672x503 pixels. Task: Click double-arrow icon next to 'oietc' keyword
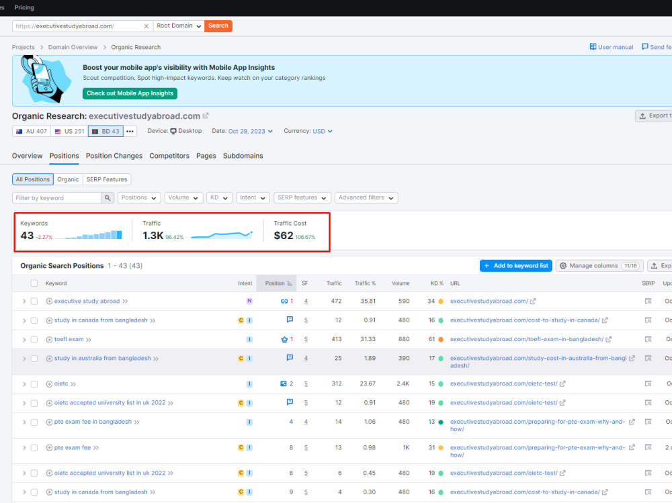[73, 384]
